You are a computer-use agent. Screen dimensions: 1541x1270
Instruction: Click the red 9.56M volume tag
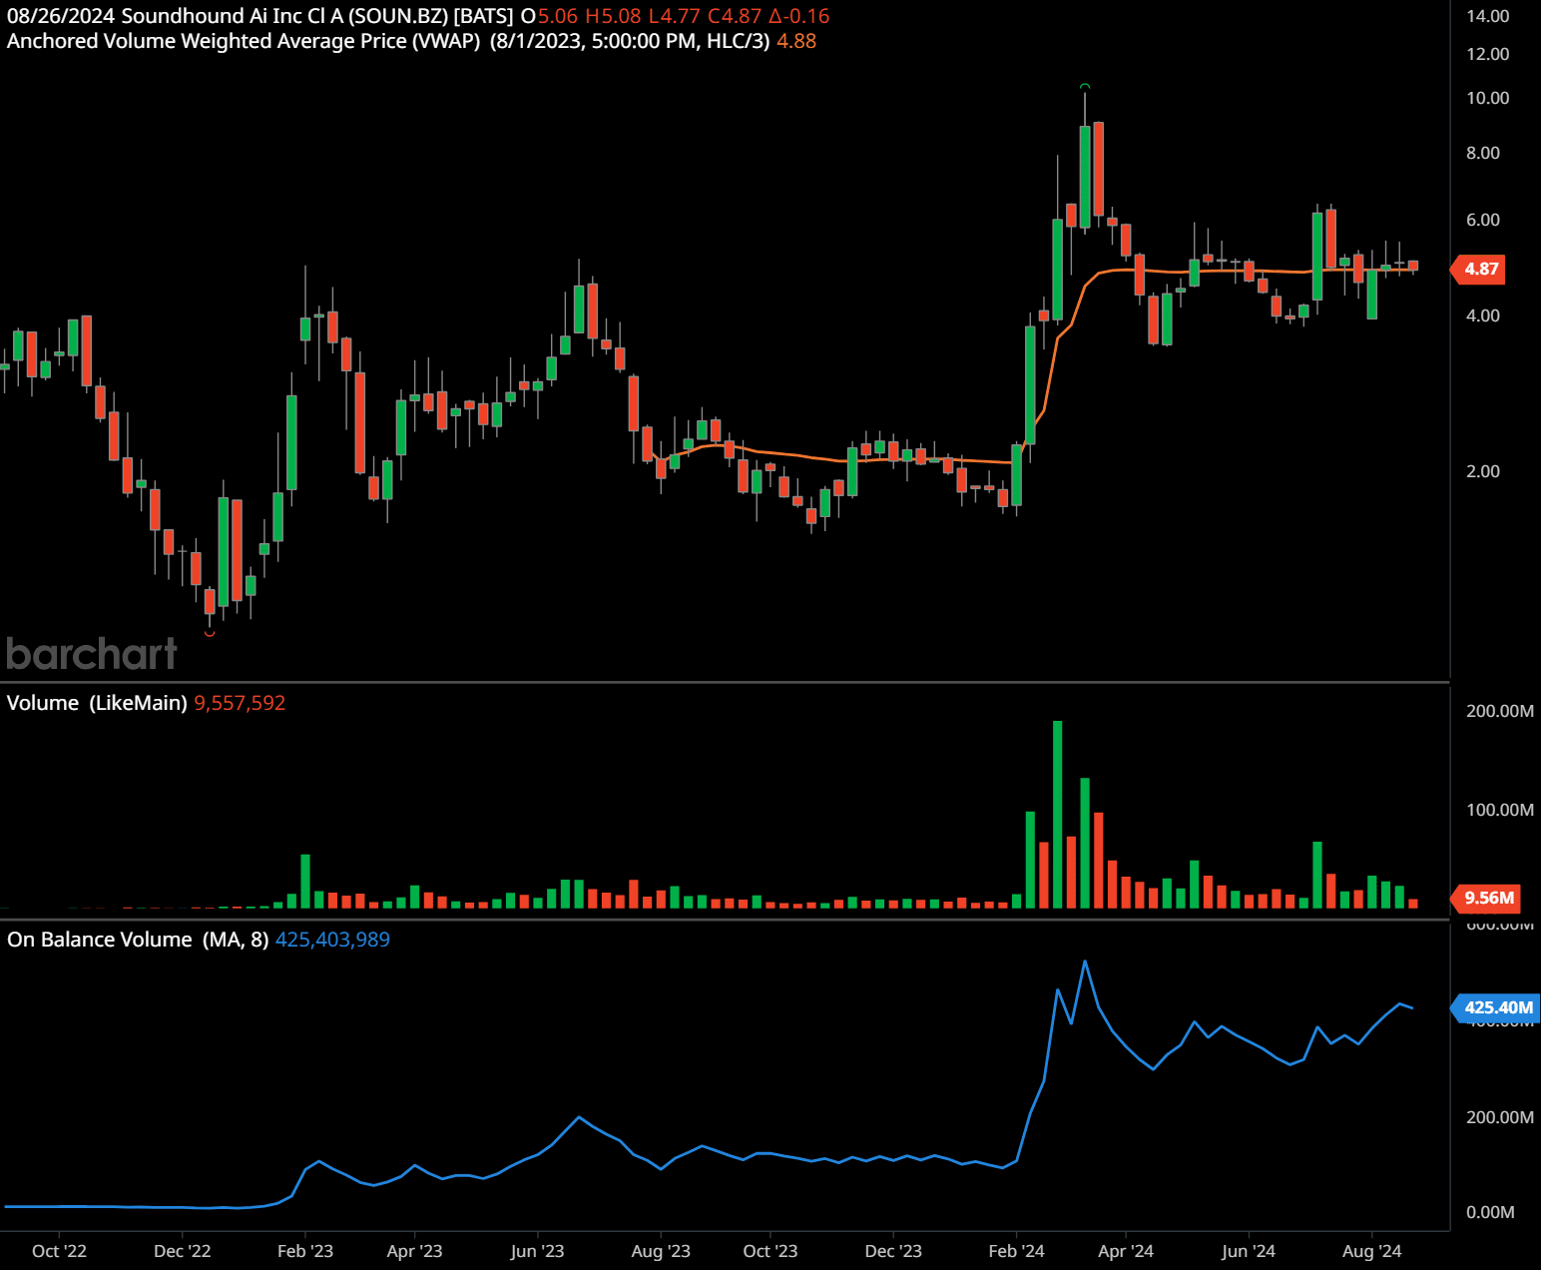[x=1486, y=898]
